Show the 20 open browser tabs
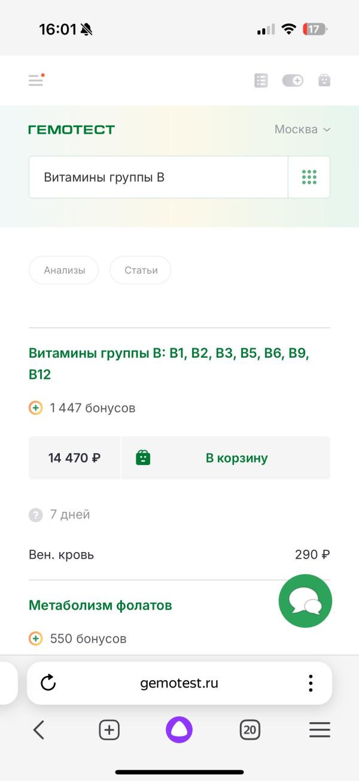 (x=250, y=729)
